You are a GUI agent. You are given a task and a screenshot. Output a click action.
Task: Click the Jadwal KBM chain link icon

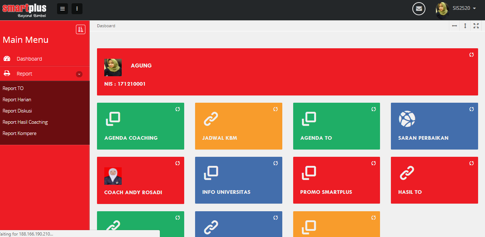point(211,119)
